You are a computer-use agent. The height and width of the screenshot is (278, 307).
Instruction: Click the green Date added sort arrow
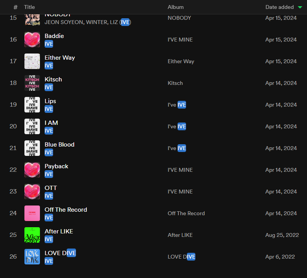point(300,7)
